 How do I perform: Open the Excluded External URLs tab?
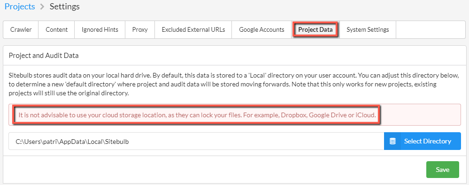tap(193, 30)
